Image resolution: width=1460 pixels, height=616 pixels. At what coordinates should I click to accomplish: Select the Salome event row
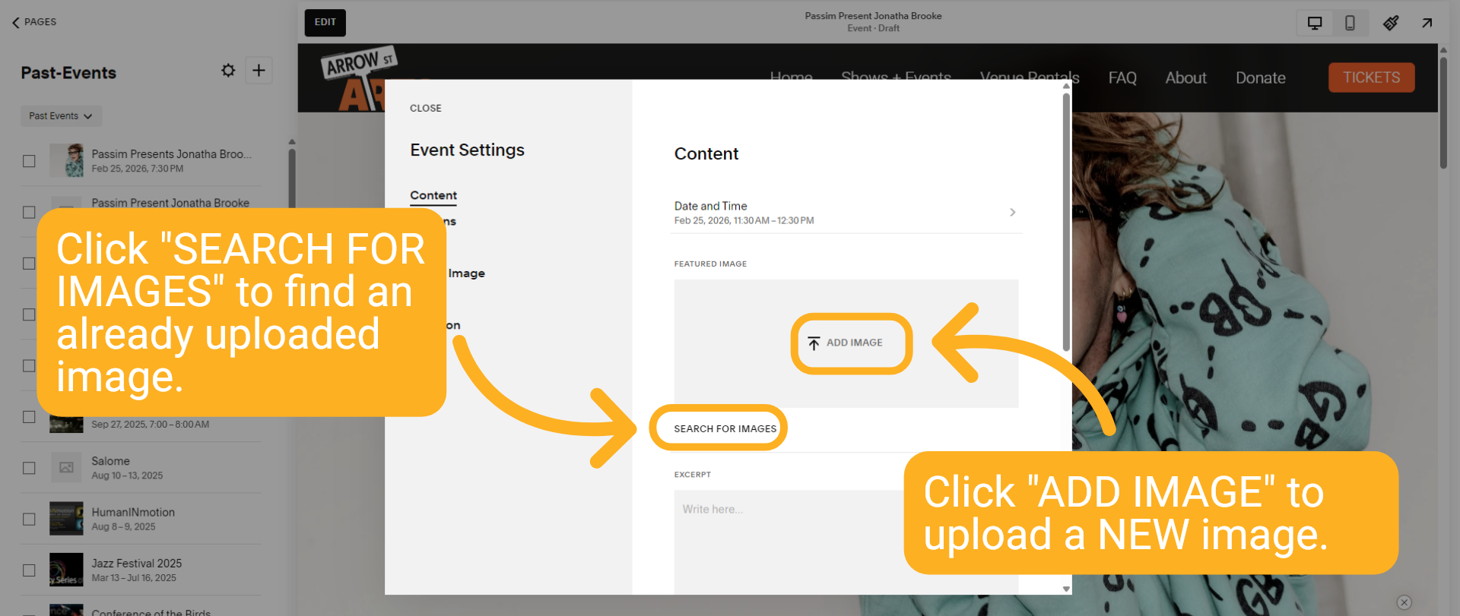[142, 468]
